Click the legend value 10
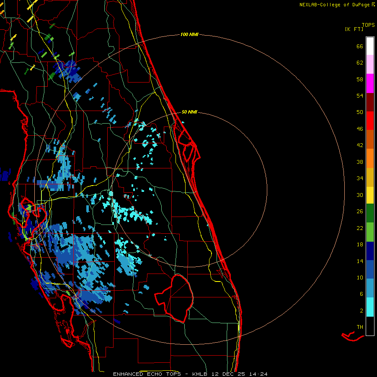The height and width of the screenshot is (377, 377). (360, 277)
